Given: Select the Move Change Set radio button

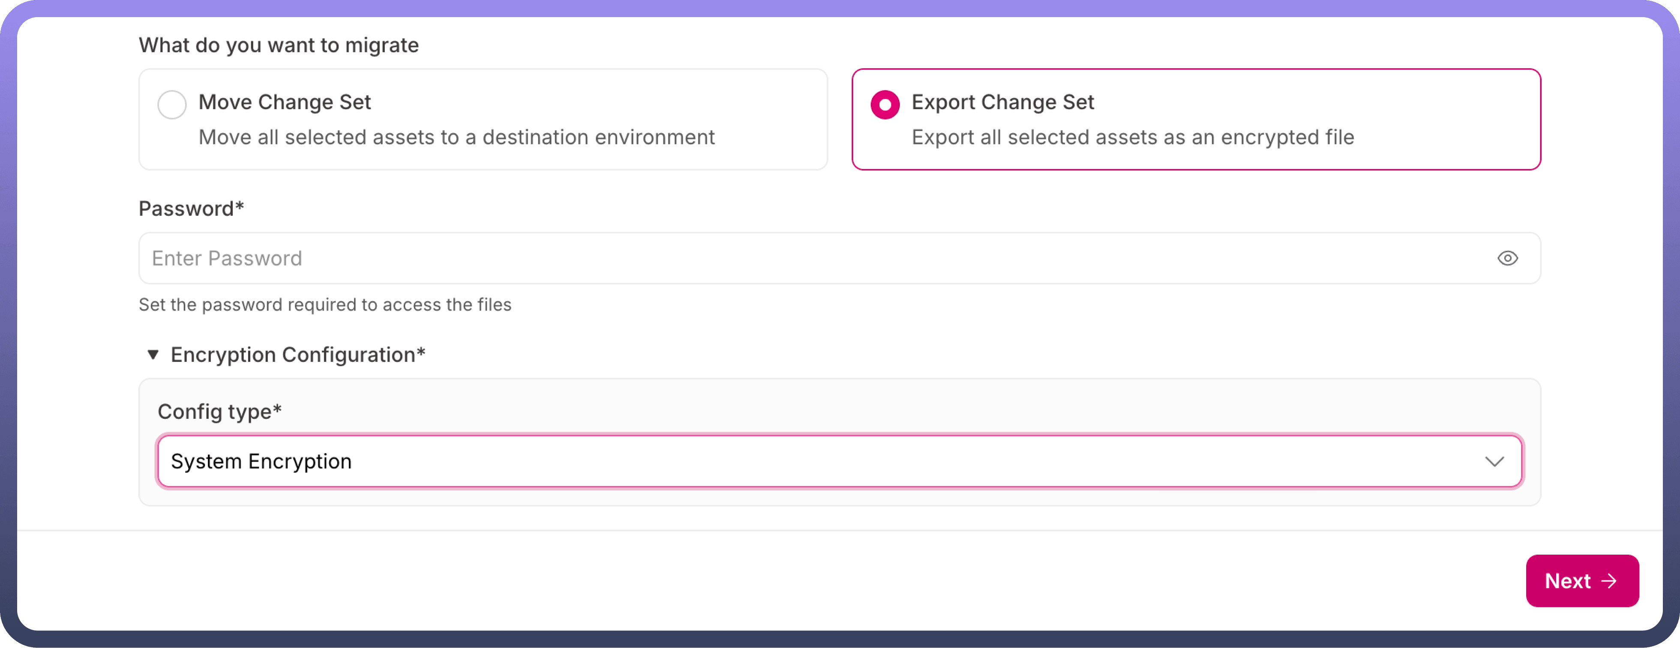Looking at the screenshot, I should coord(172,105).
